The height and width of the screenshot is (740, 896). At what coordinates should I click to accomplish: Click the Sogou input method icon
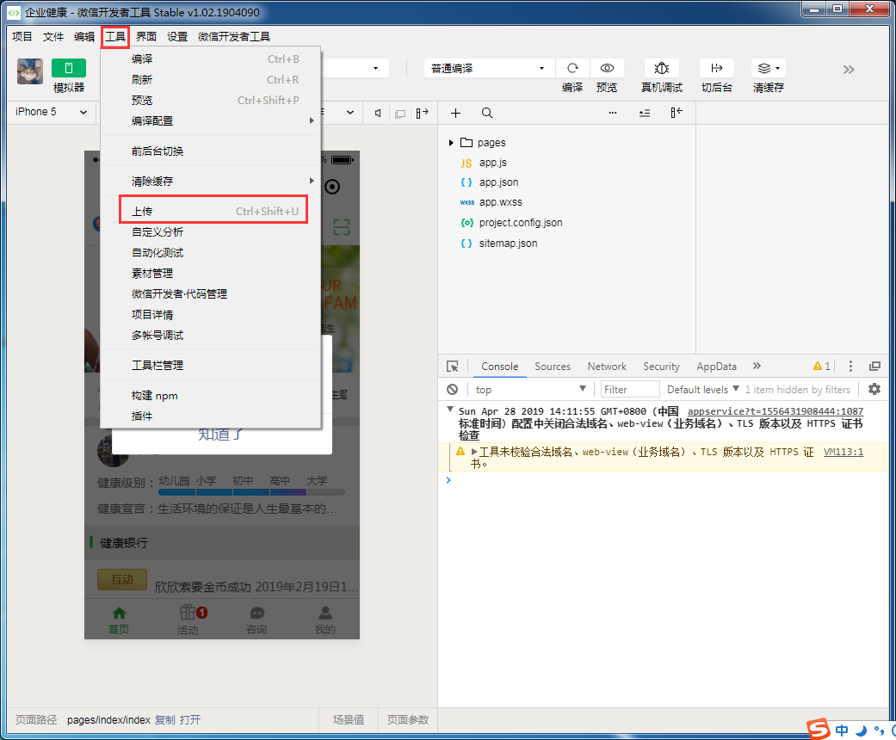tap(819, 729)
